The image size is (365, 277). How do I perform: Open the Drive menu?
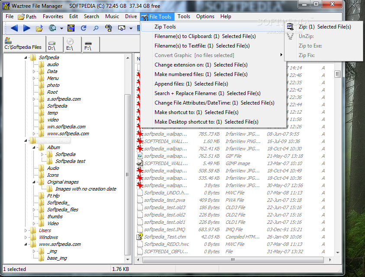[131, 16]
